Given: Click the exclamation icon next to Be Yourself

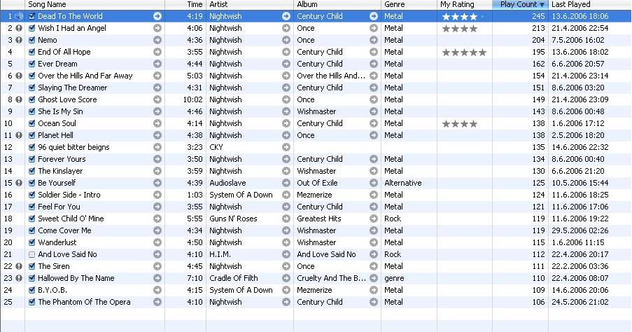Looking at the screenshot, I should point(19,183).
